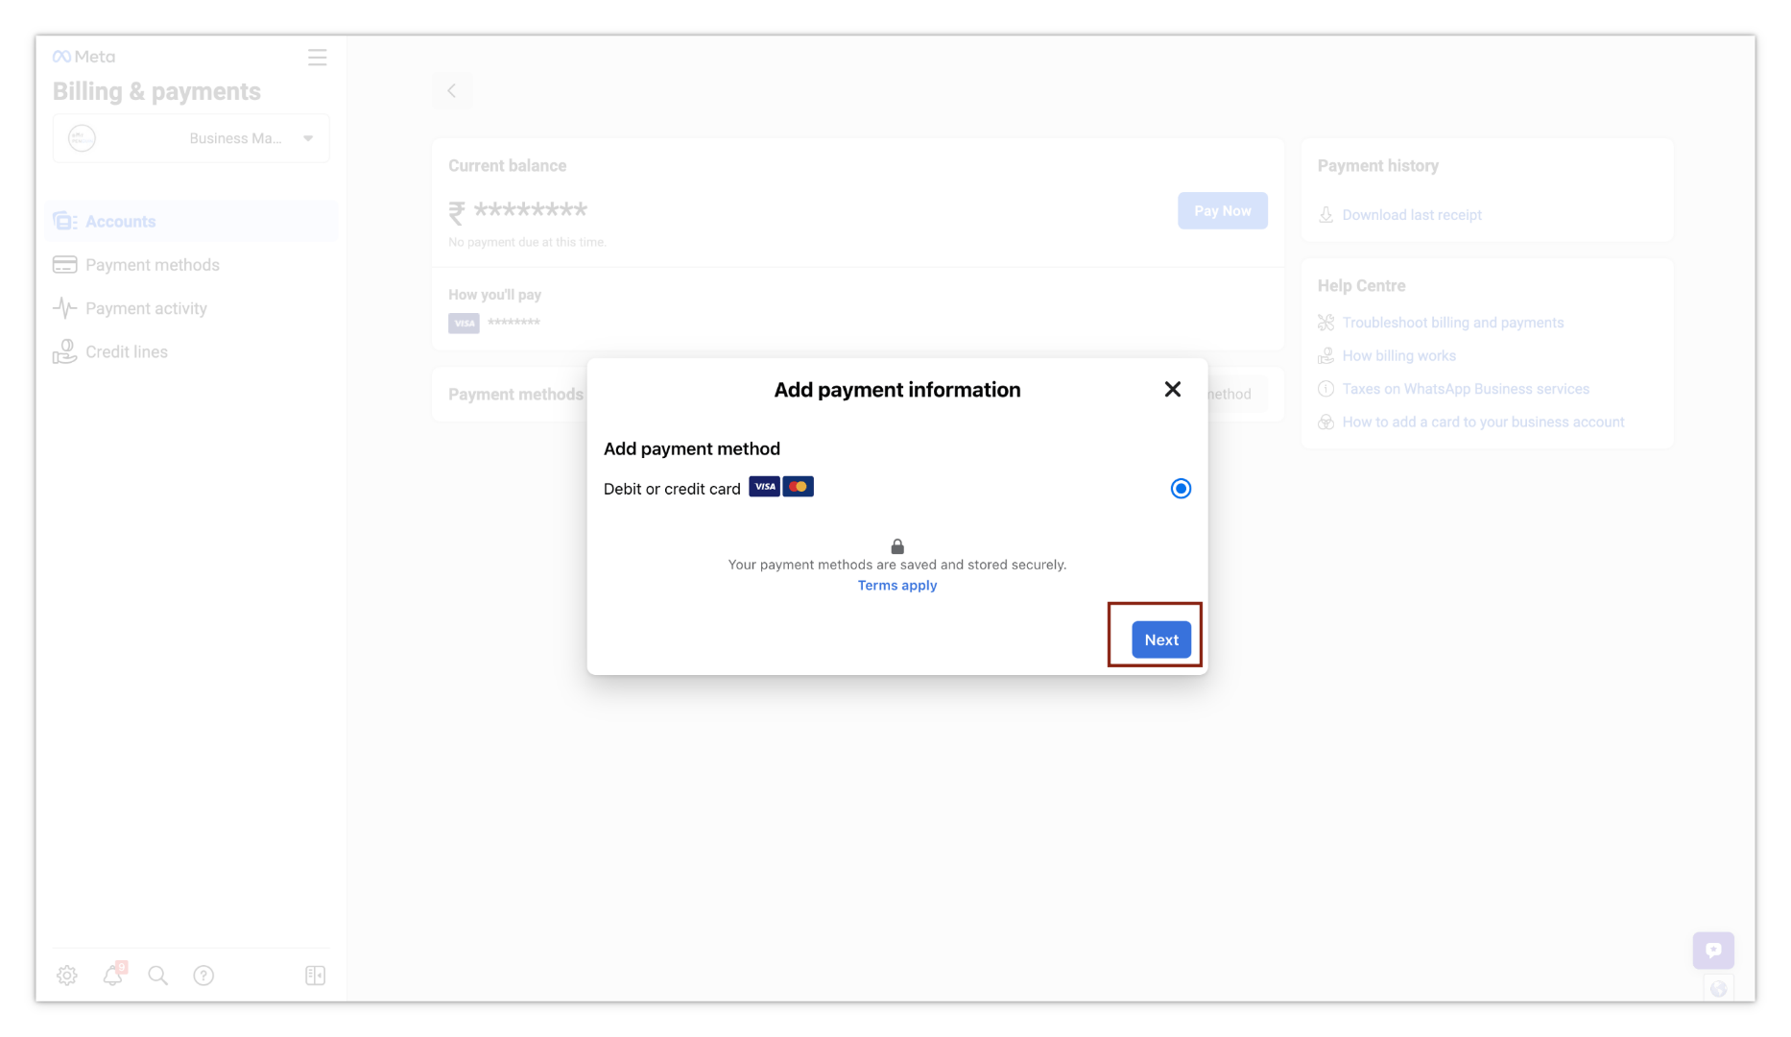Click the Visa logo in the dialog
This screenshot has height=1037, width=1791.
pos(764,487)
